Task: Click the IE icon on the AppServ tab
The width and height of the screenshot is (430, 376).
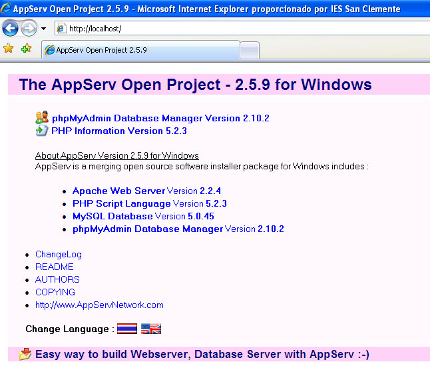Action: pos(50,50)
